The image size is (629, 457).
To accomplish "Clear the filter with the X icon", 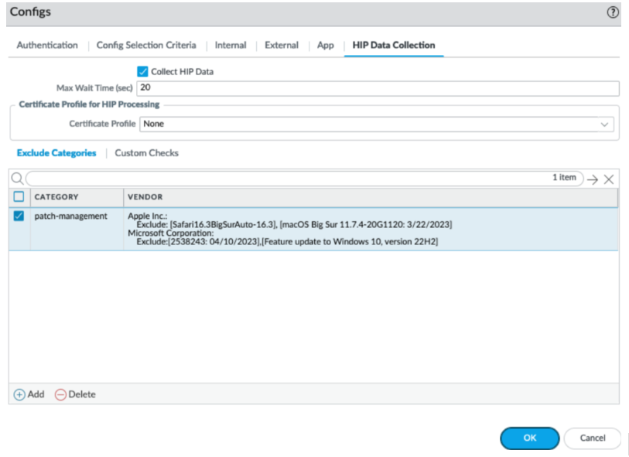I will tap(610, 178).
